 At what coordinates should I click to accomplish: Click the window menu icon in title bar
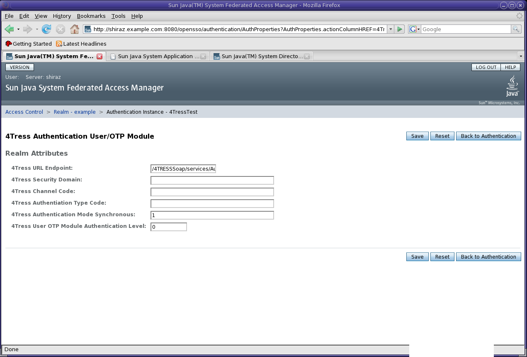click(x=5, y=5)
